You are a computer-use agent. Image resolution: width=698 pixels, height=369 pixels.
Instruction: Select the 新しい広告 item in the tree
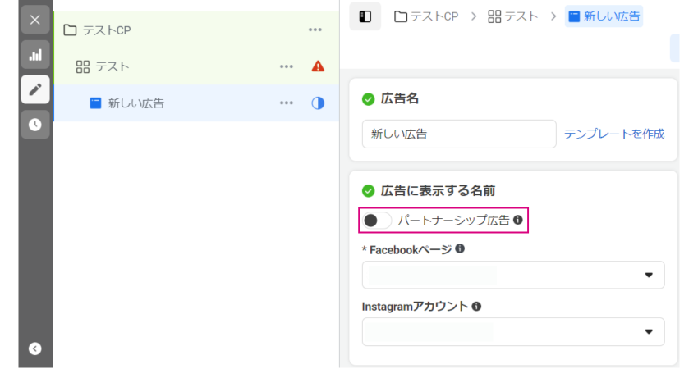196,103
